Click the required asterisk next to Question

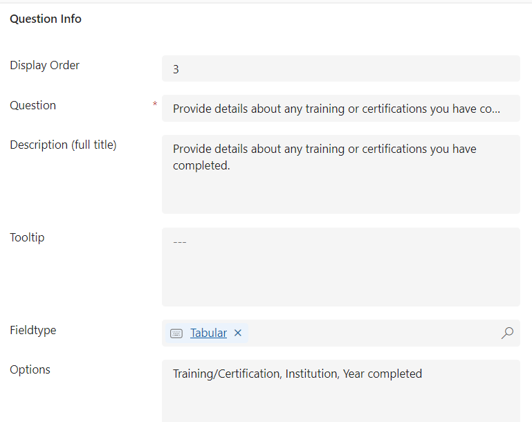click(x=155, y=104)
